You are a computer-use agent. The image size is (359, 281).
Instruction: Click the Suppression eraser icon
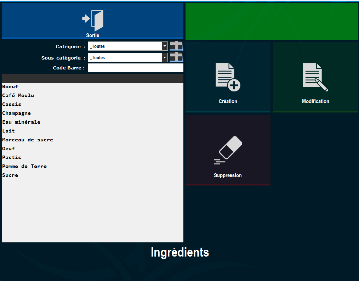point(228,150)
